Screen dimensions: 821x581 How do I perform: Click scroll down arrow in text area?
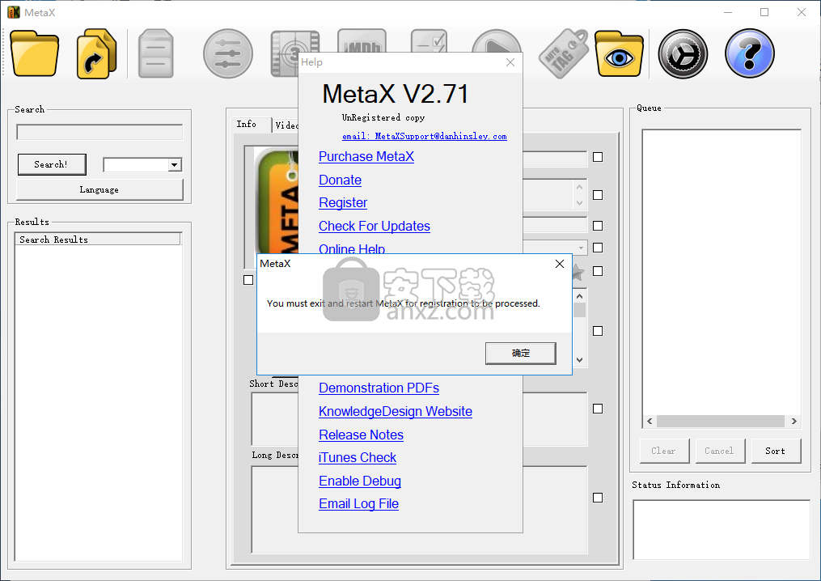(x=580, y=360)
